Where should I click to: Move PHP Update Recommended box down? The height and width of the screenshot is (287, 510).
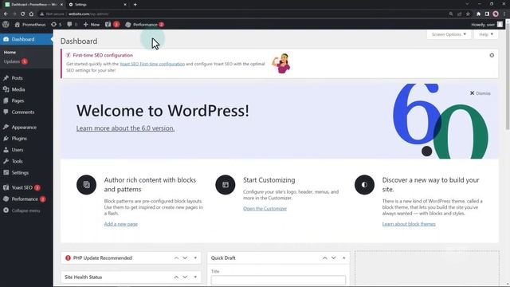[x=185, y=258]
